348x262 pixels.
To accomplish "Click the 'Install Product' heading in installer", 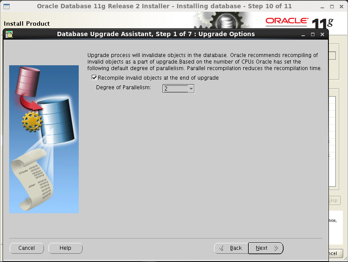I will tap(27, 24).
